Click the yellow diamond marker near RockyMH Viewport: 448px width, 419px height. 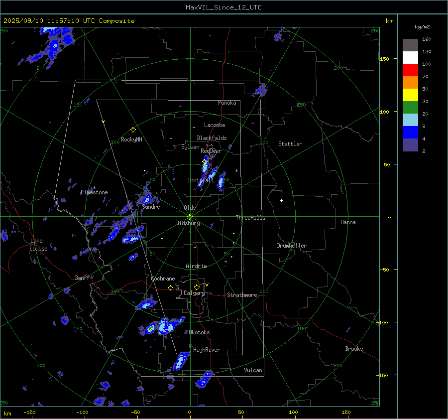[x=133, y=130]
